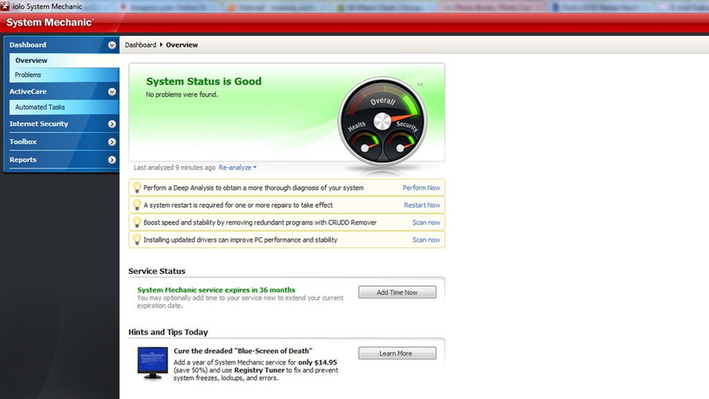The image size is (709, 399).
Task: Open Automated Tasks under ActiveCare
Action: [x=64, y=107]
